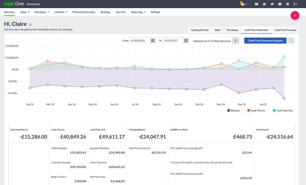The width and height of the screenshot is (306, 185).
Task: Open bank accounts selection list icon
Action: (235, 41)
